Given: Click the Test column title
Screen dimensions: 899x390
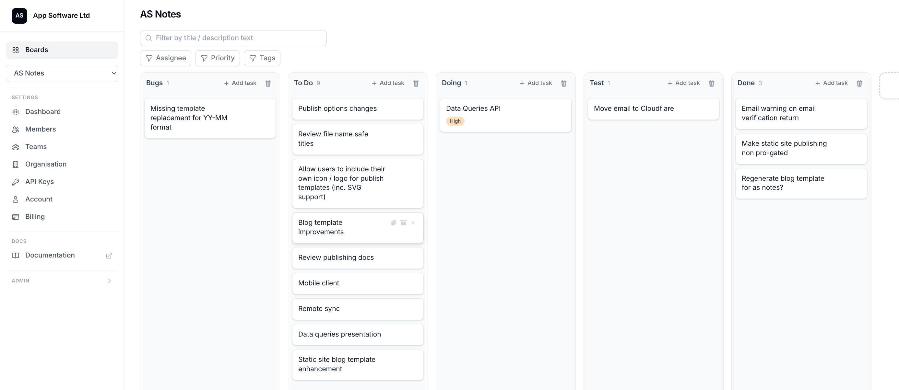Looking at the screenshot, I should pyautogui.click(x=597, y=83).
